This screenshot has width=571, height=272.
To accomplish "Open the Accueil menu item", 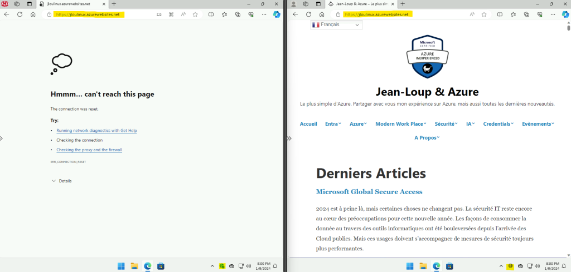I will coord(308,124).
